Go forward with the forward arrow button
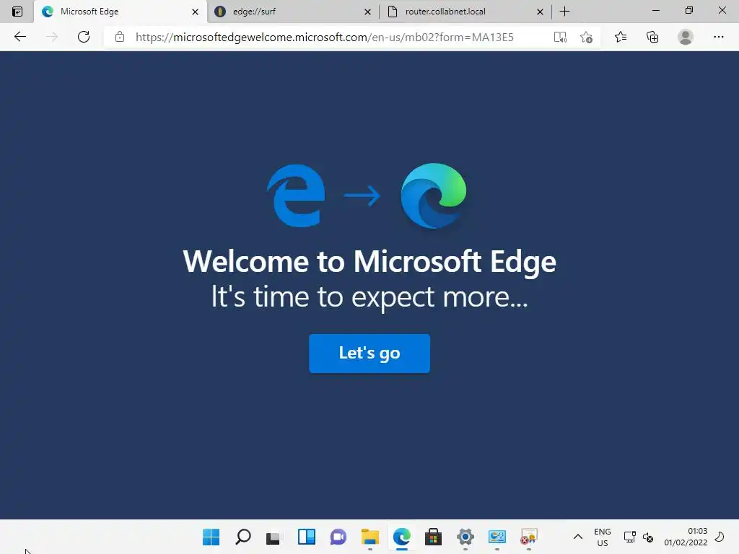 point(52,37)
